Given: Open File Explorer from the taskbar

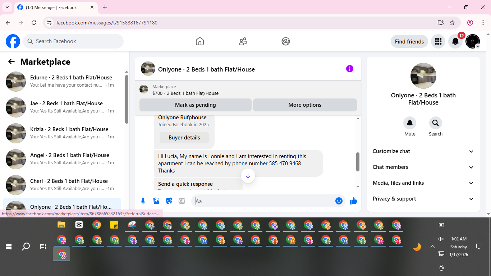Looking at the screenshot, I should click(61, 225).
